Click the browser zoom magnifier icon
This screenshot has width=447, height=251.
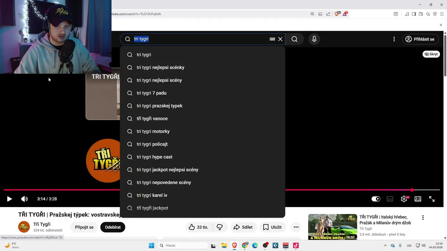312,14
